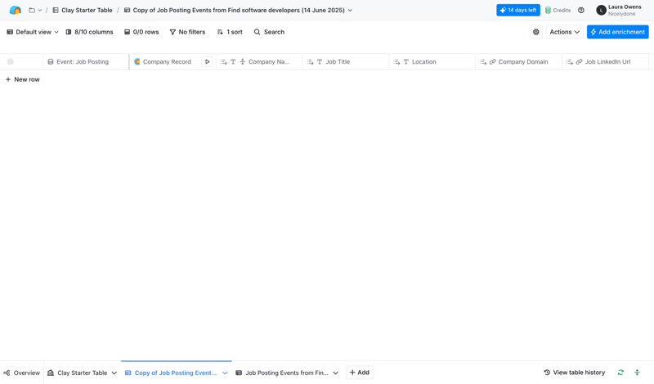Open the Default view dropdown

tap(33, 32)
